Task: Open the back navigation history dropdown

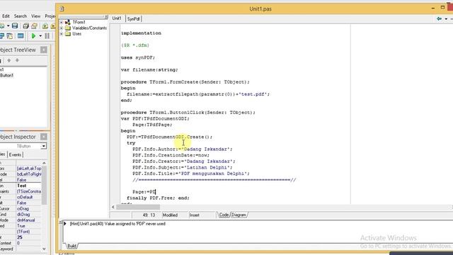Action: click(x=446, y=19)
